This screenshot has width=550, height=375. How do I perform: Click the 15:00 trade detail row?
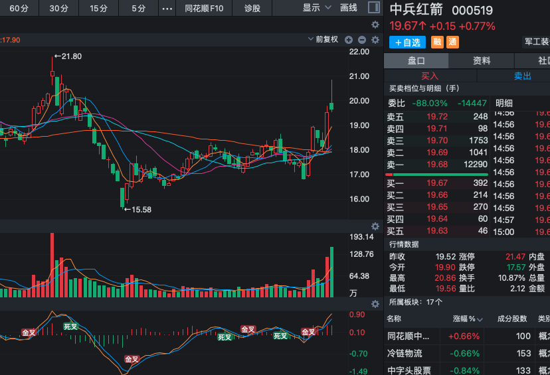521,232
